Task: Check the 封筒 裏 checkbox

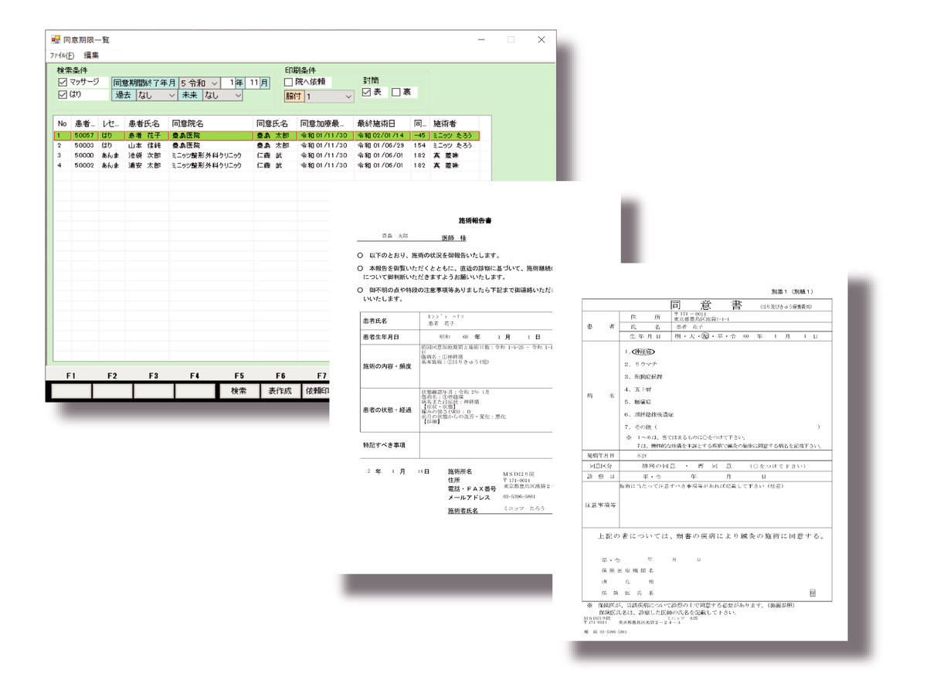Action: pos(396,92)
